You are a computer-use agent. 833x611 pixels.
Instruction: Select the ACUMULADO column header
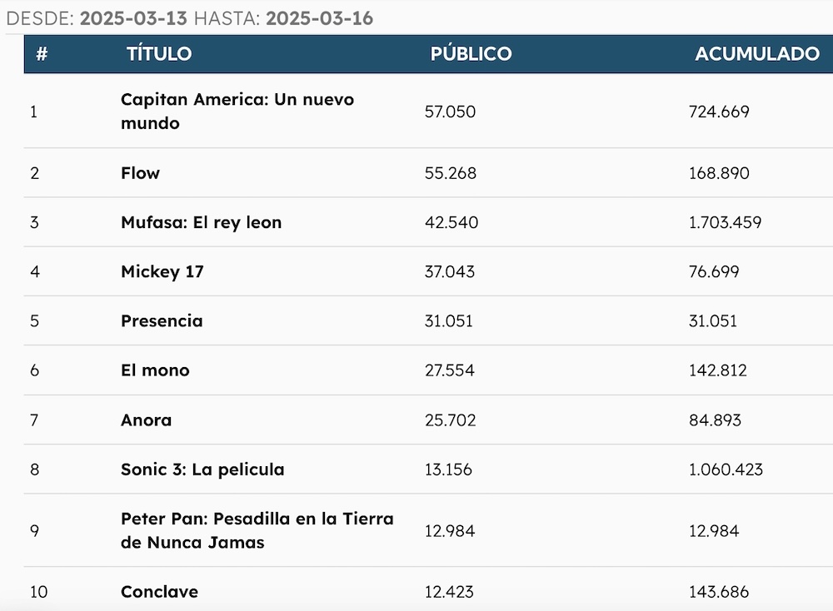pos(757,54)
